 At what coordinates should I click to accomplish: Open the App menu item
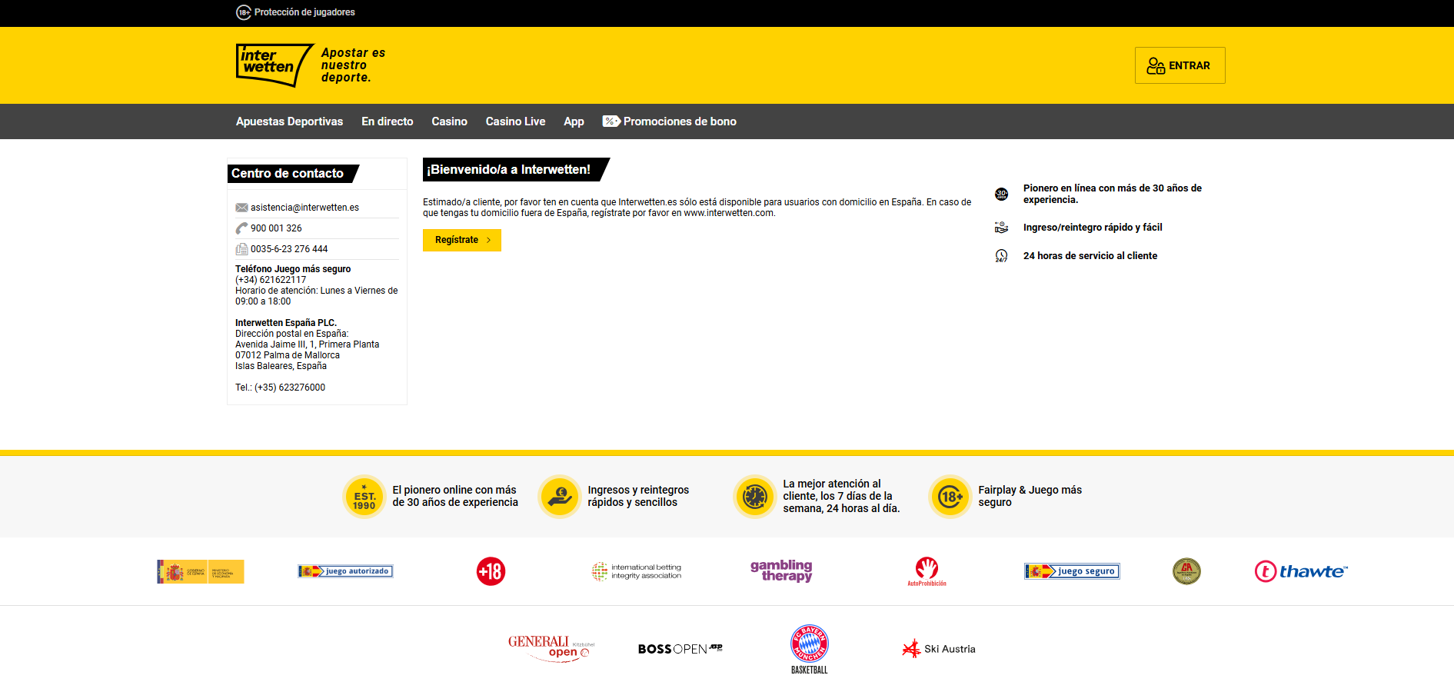click(574, 121)
